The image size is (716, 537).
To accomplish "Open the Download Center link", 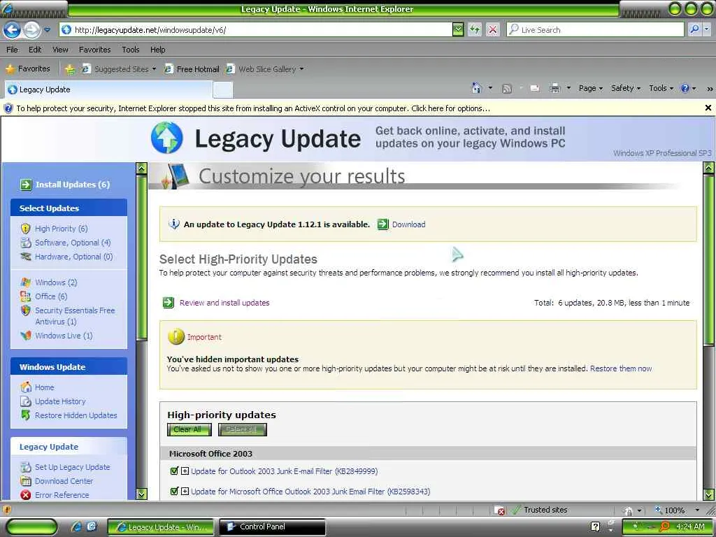I will [64, 481].
